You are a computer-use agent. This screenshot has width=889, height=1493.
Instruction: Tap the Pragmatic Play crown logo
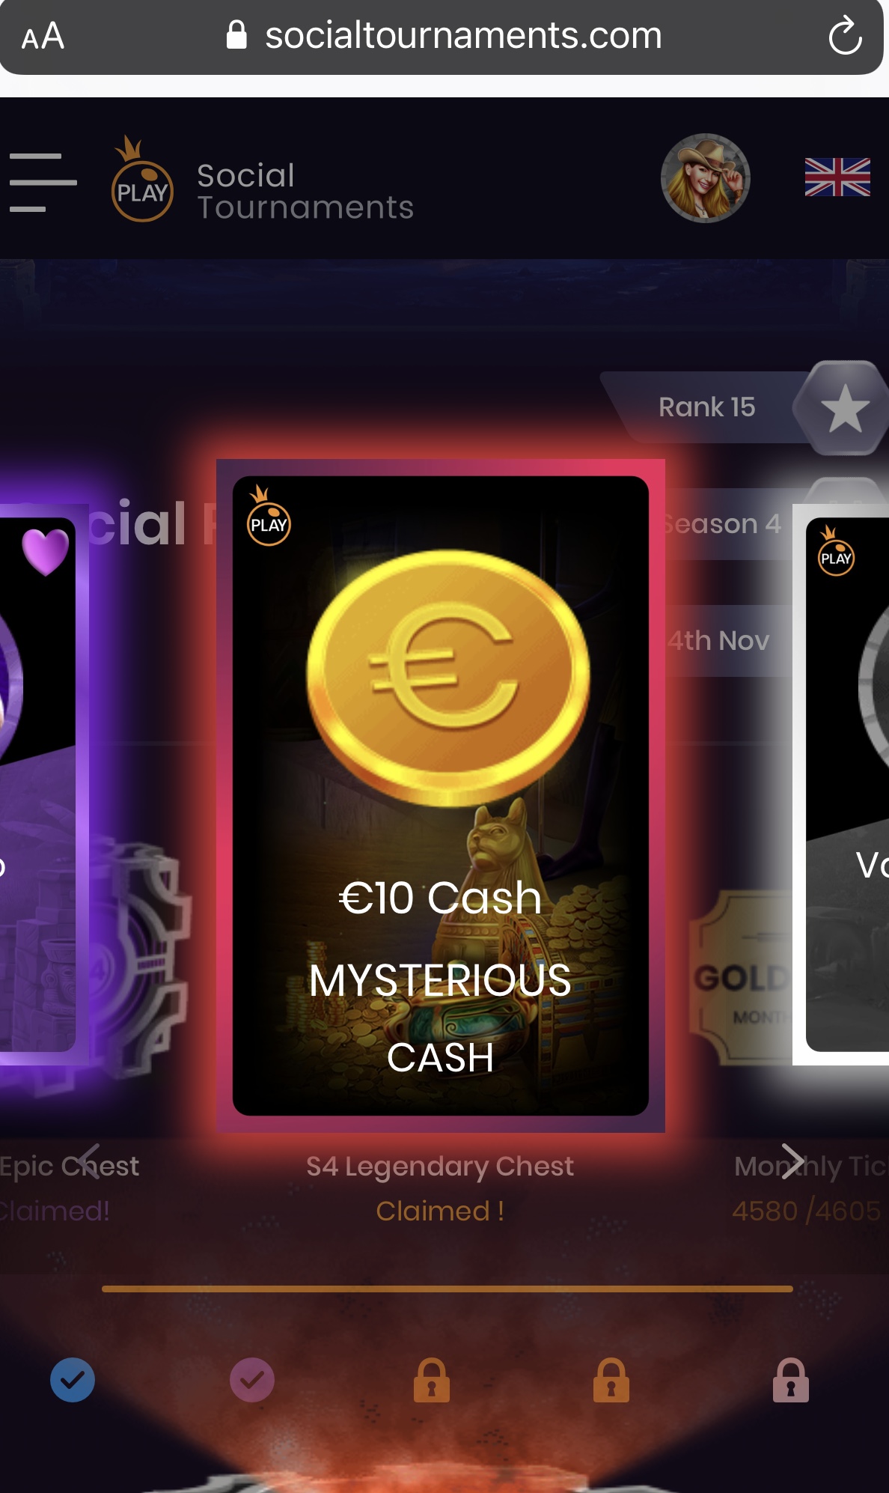(142, 179)
